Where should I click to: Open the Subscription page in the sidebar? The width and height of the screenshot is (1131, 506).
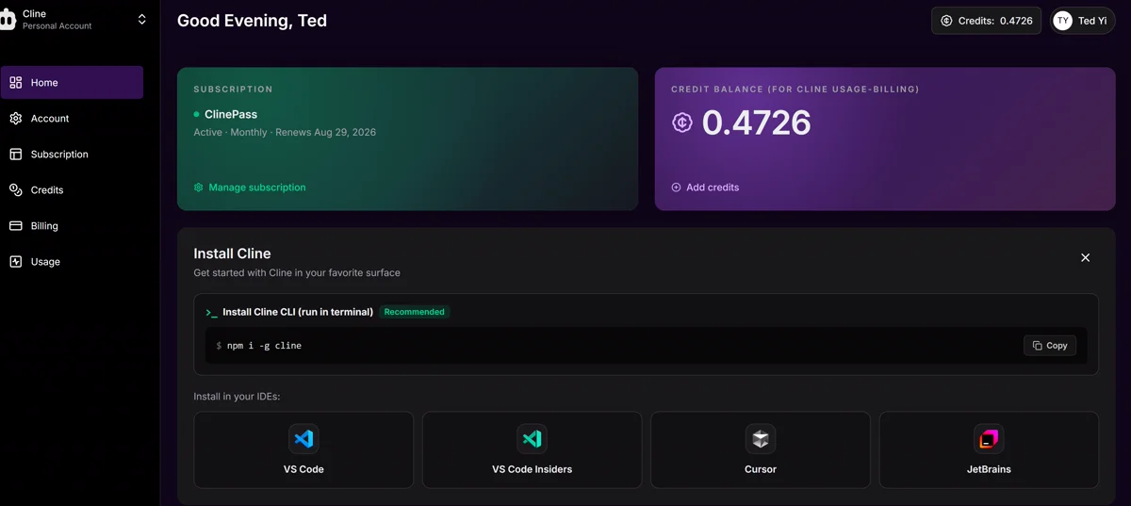coord(72,154)
